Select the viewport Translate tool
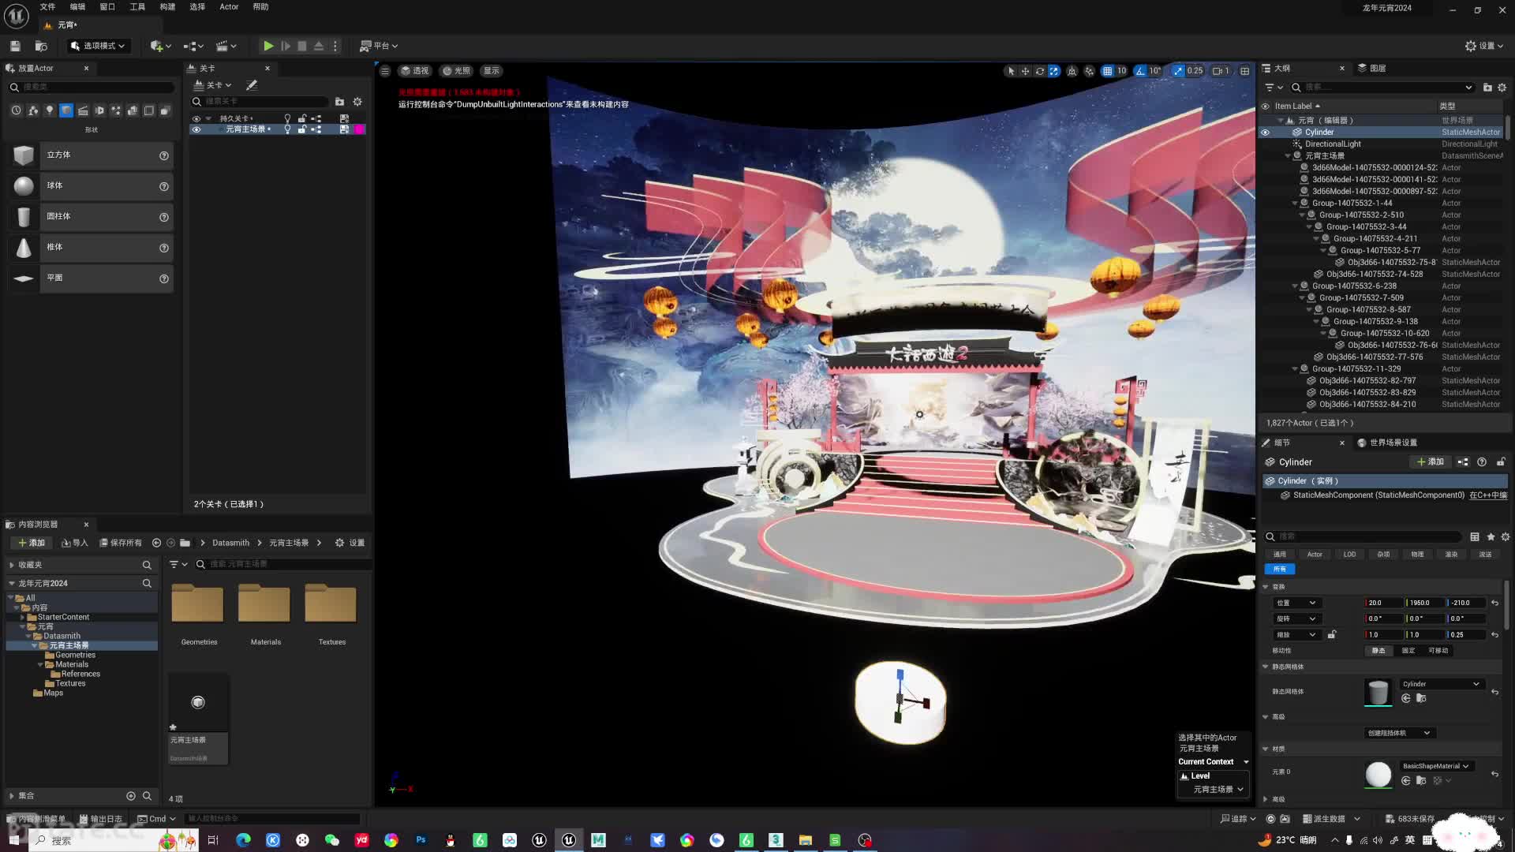The width and height of the screenshot is (1515, 852). tap(1025, 71)
